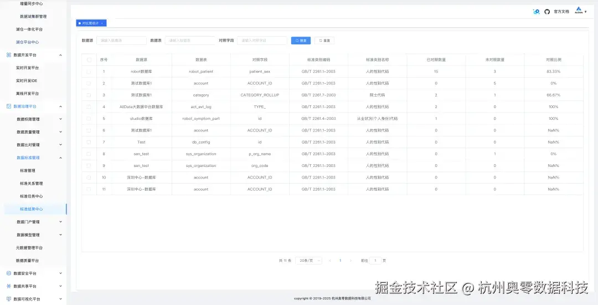Click the GB/T 2261.4-2003 code cell
Screen dimensions: 598x305
(318, 119)
